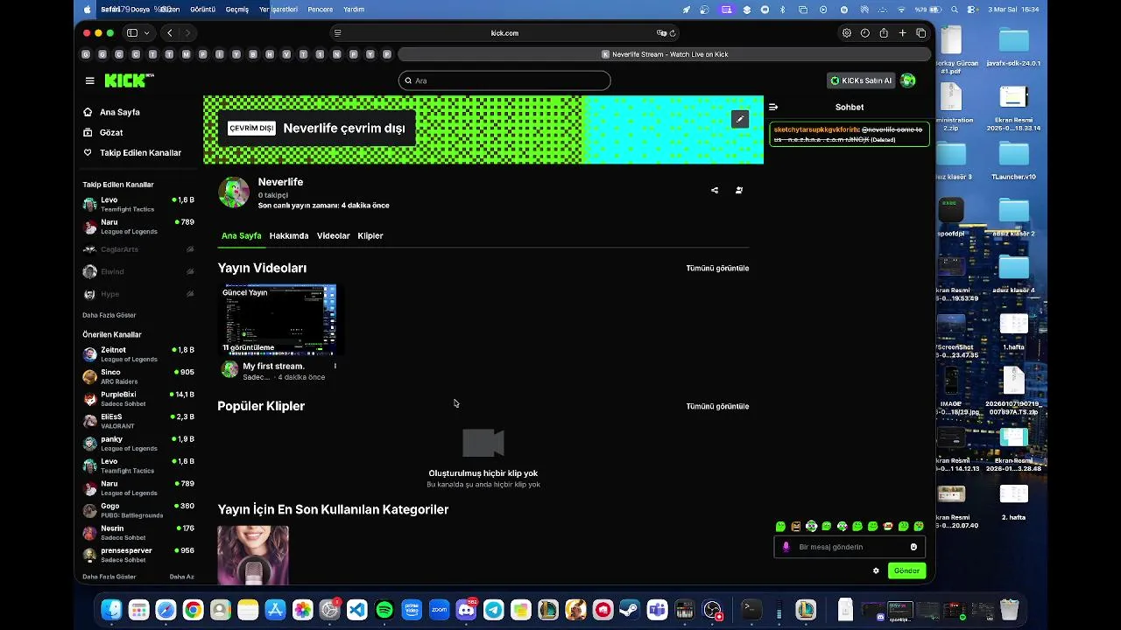
Task: Open the Yardım menu in the menu bar
Action: (354, 10)
